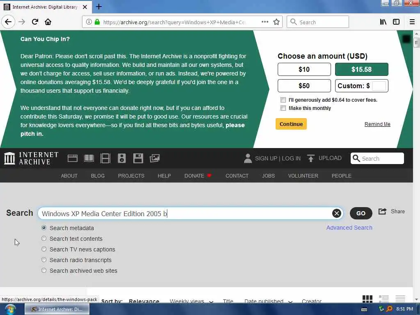Click the taskbar clock showing 8:51 PM

pyautogui.click(x=405, y=309)
